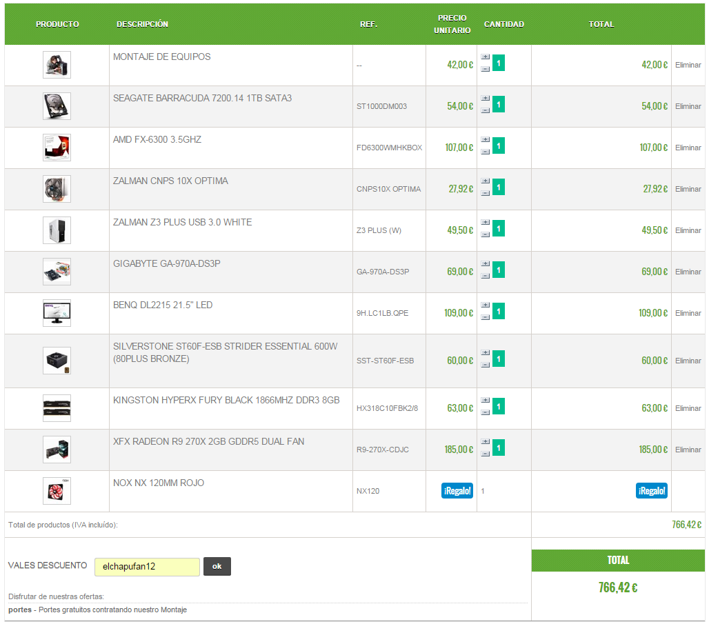Screen dimensions: 709x624
Task: Increase quantity of Zalman Z3 Plus White
Action: pos(485,223)
